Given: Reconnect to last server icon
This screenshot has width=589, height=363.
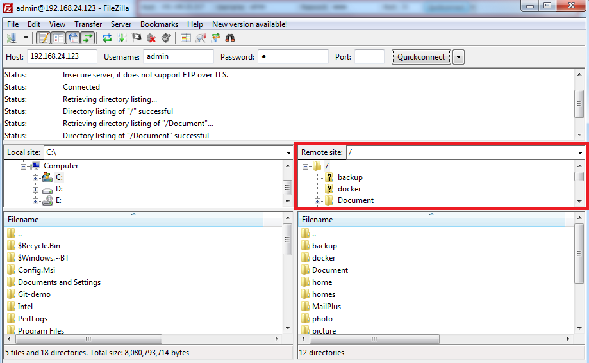Looking at the screenshot, I should [x=165, y=38].
